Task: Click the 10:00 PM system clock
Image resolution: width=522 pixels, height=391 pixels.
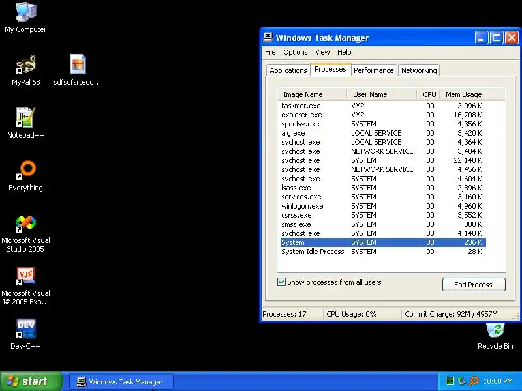Action: pos(498,381)
